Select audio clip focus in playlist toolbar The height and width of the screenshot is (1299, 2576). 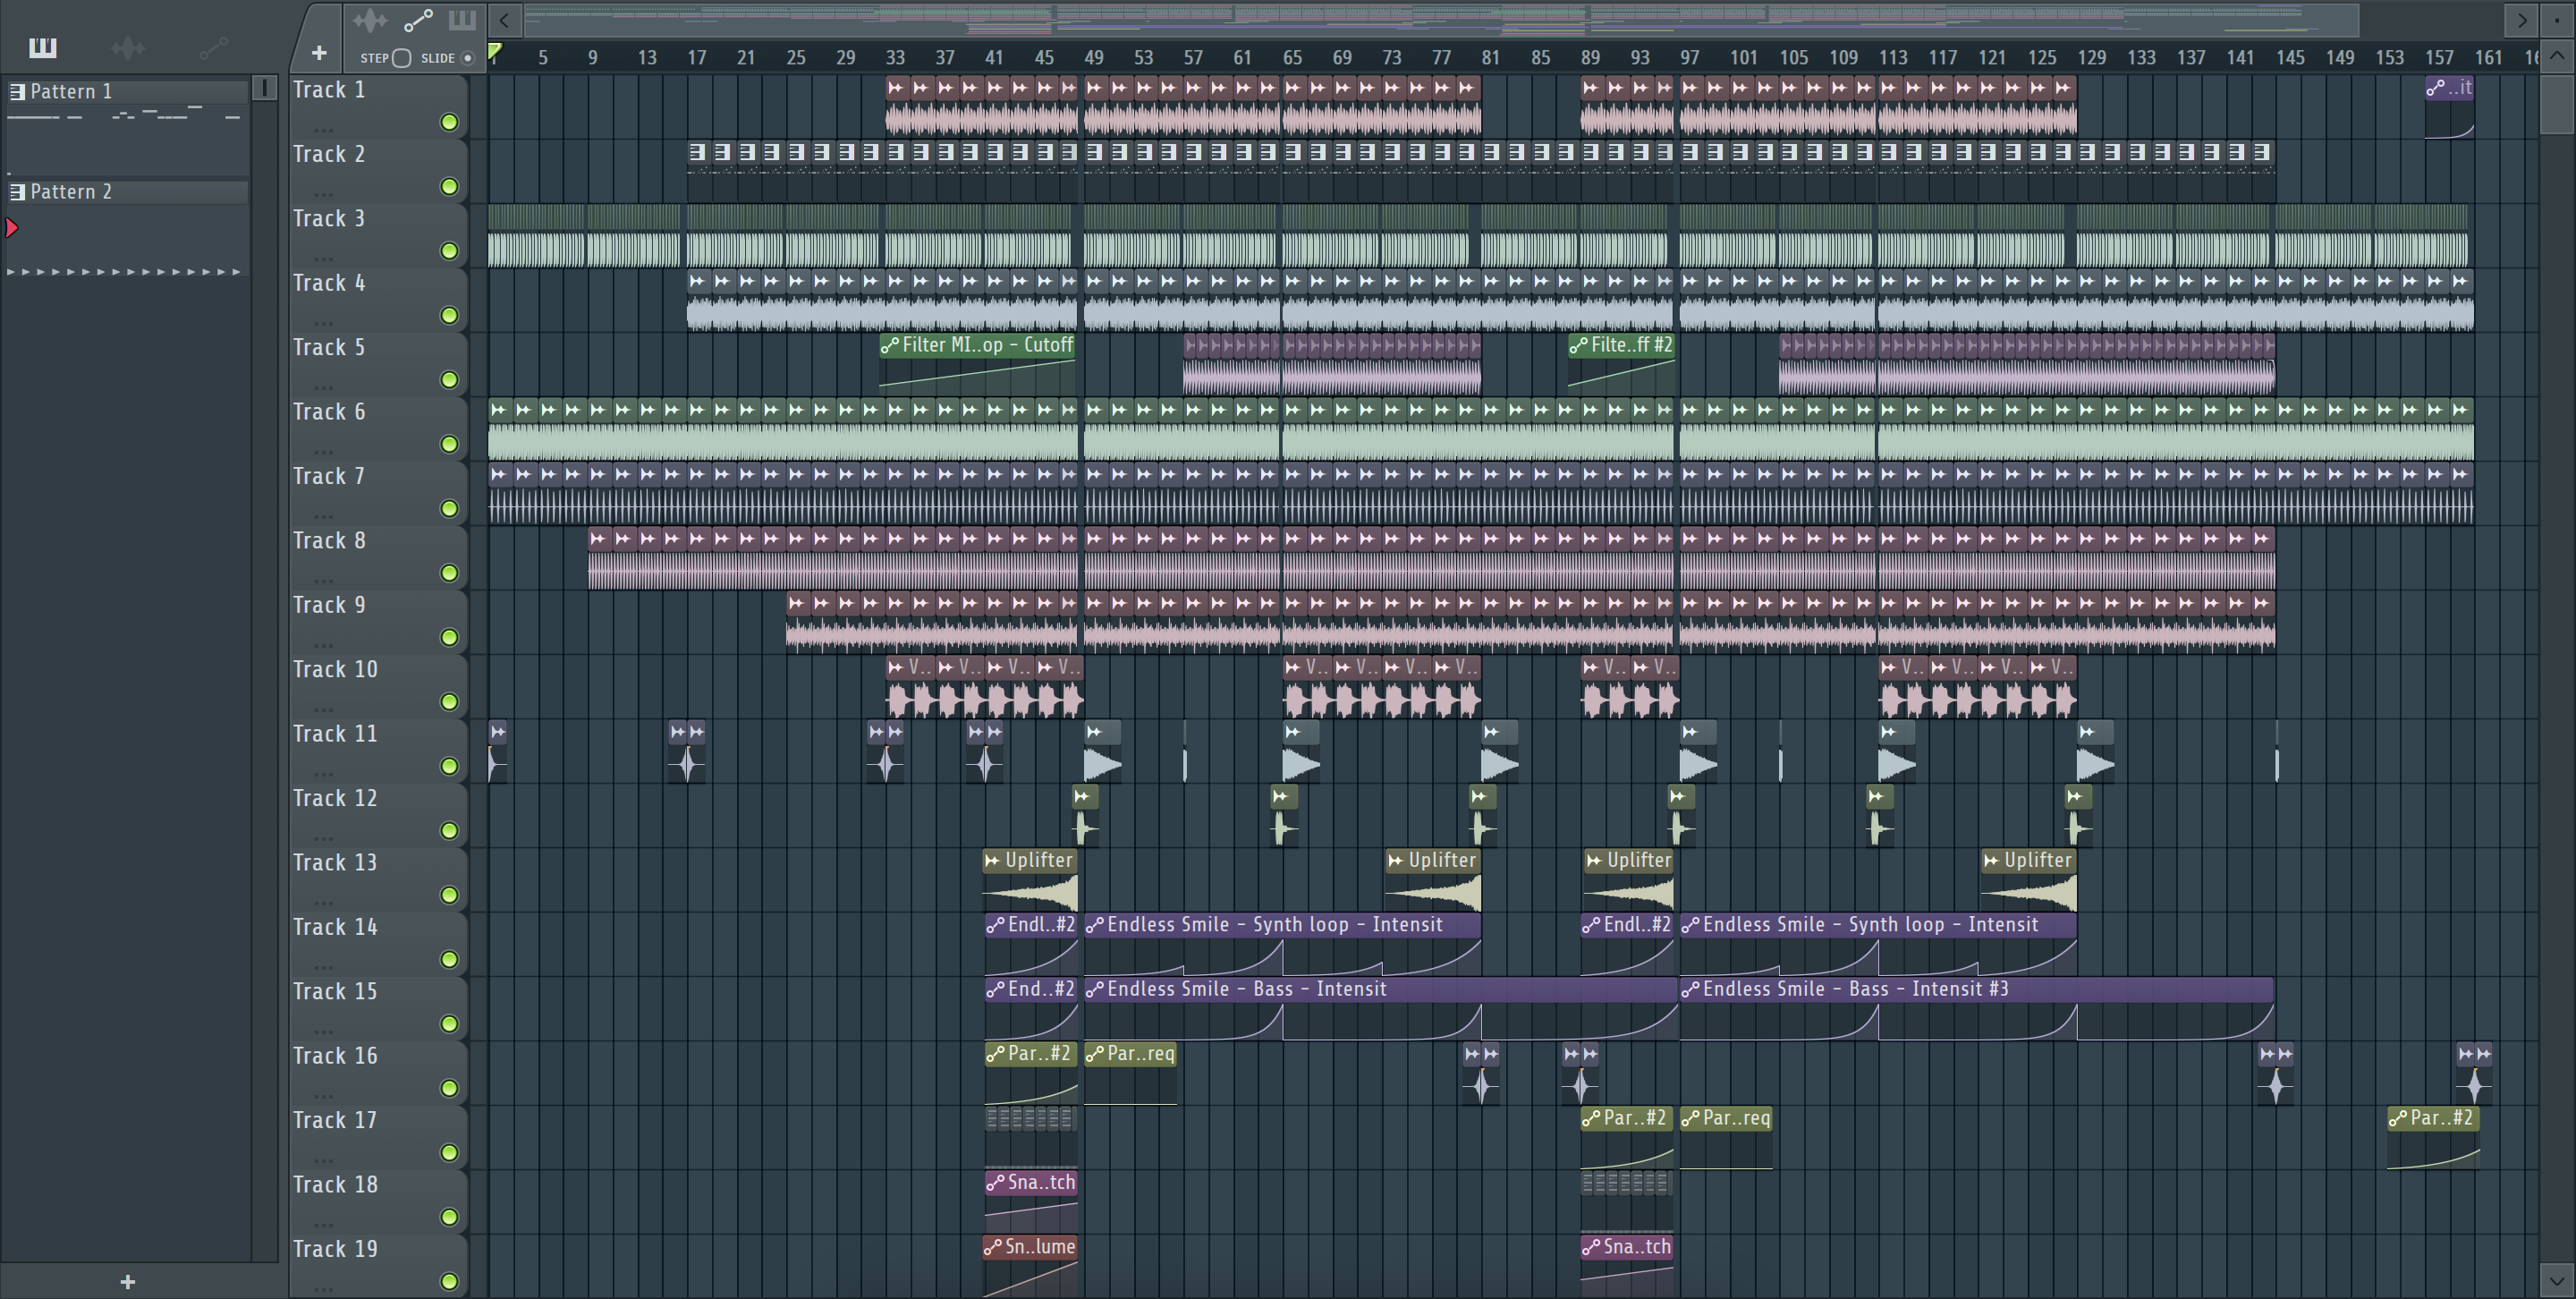[x=370, y=20]
